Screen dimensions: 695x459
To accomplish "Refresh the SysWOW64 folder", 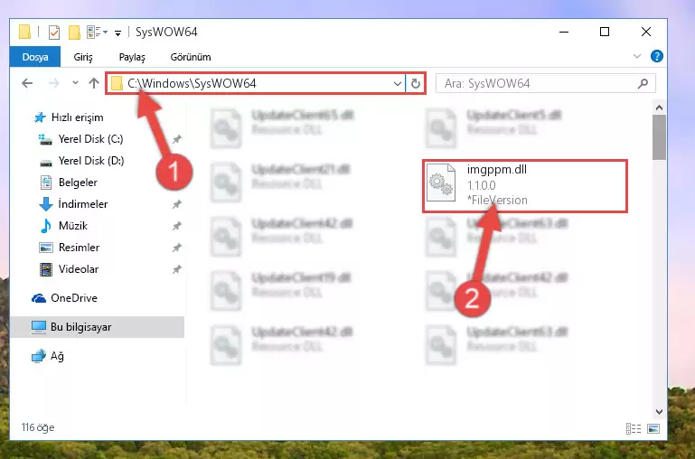I will (416, 83).
